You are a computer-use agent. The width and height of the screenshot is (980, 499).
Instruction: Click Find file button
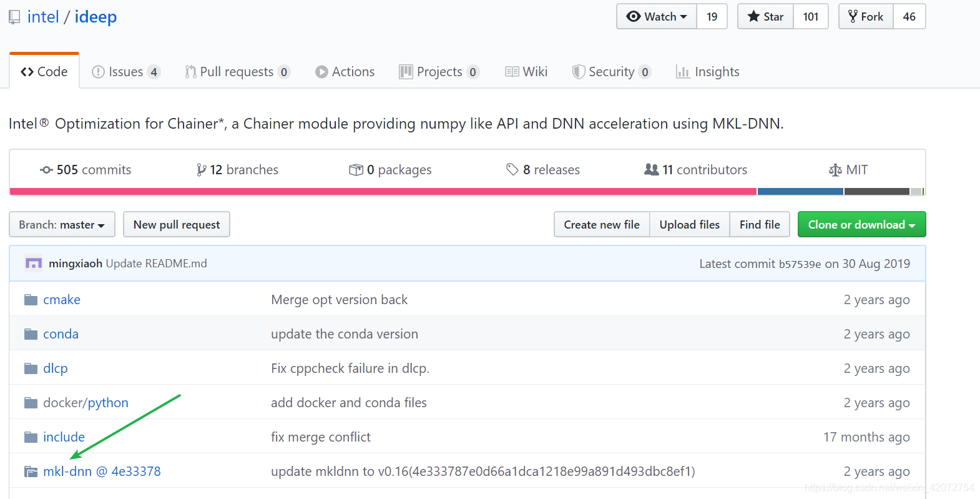click(760, 224)
